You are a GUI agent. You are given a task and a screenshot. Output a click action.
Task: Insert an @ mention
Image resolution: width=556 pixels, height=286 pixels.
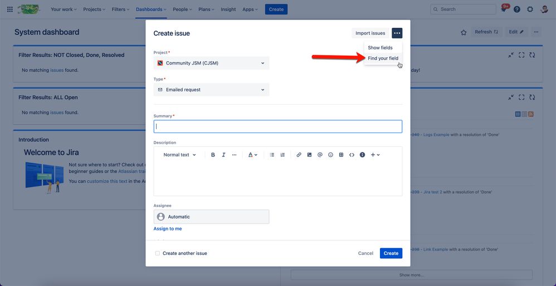click(320, 155)
